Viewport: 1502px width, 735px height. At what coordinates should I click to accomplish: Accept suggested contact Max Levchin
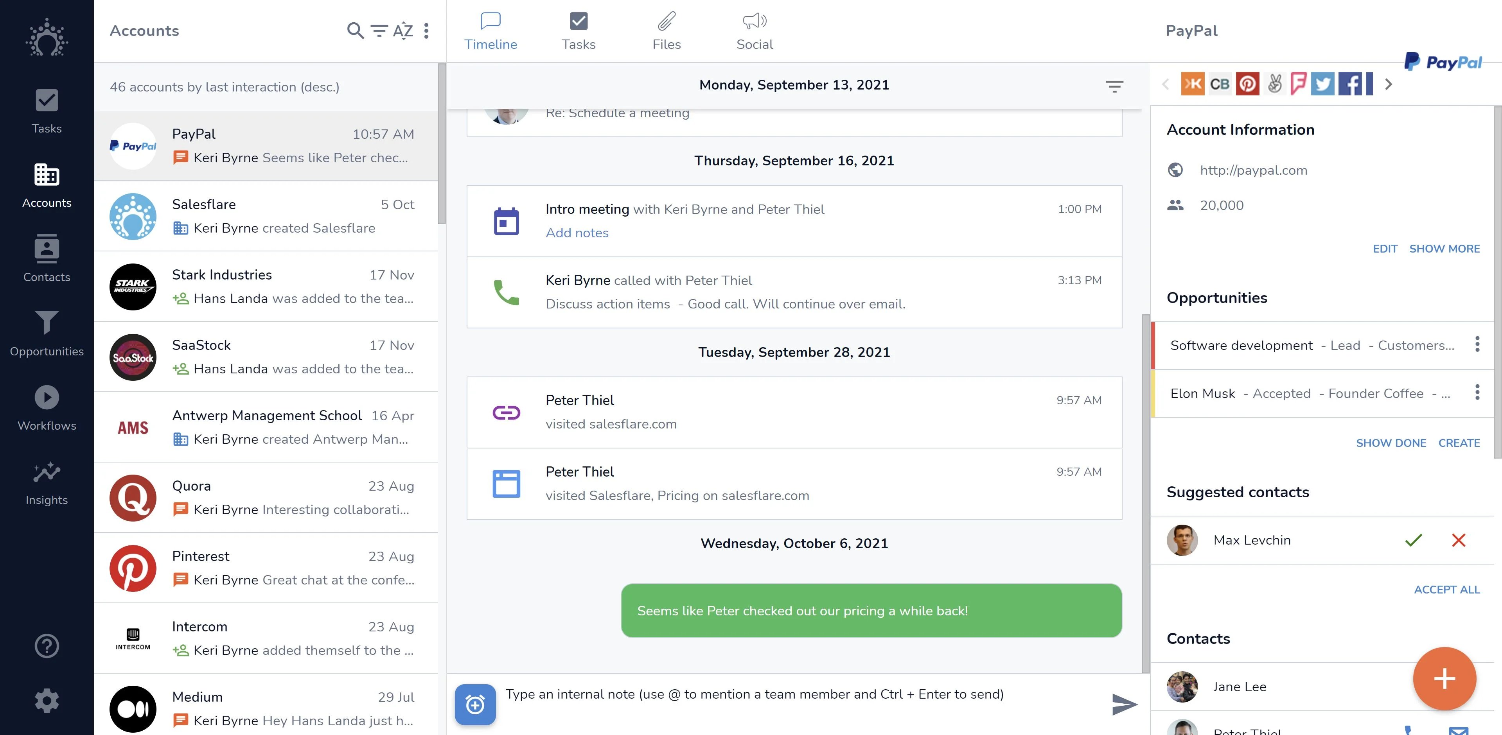[1413, 540]
